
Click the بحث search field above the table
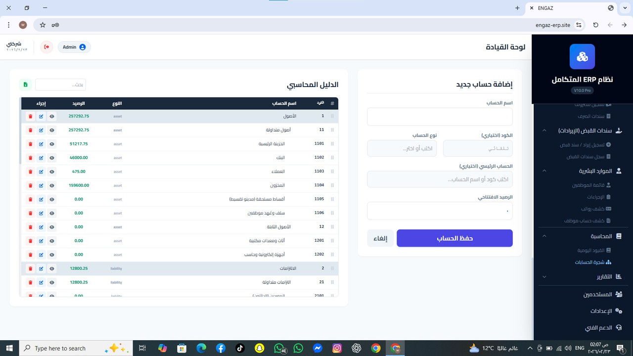tap(60, 84)
